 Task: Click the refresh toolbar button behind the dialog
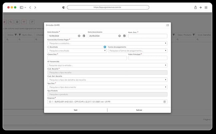(x=32, y=22)
